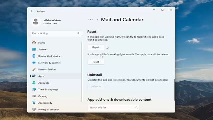This screenshot has height=120, width=213.
Task: Click the greyed-out Uninstall button
Action: tap(96, 87)
